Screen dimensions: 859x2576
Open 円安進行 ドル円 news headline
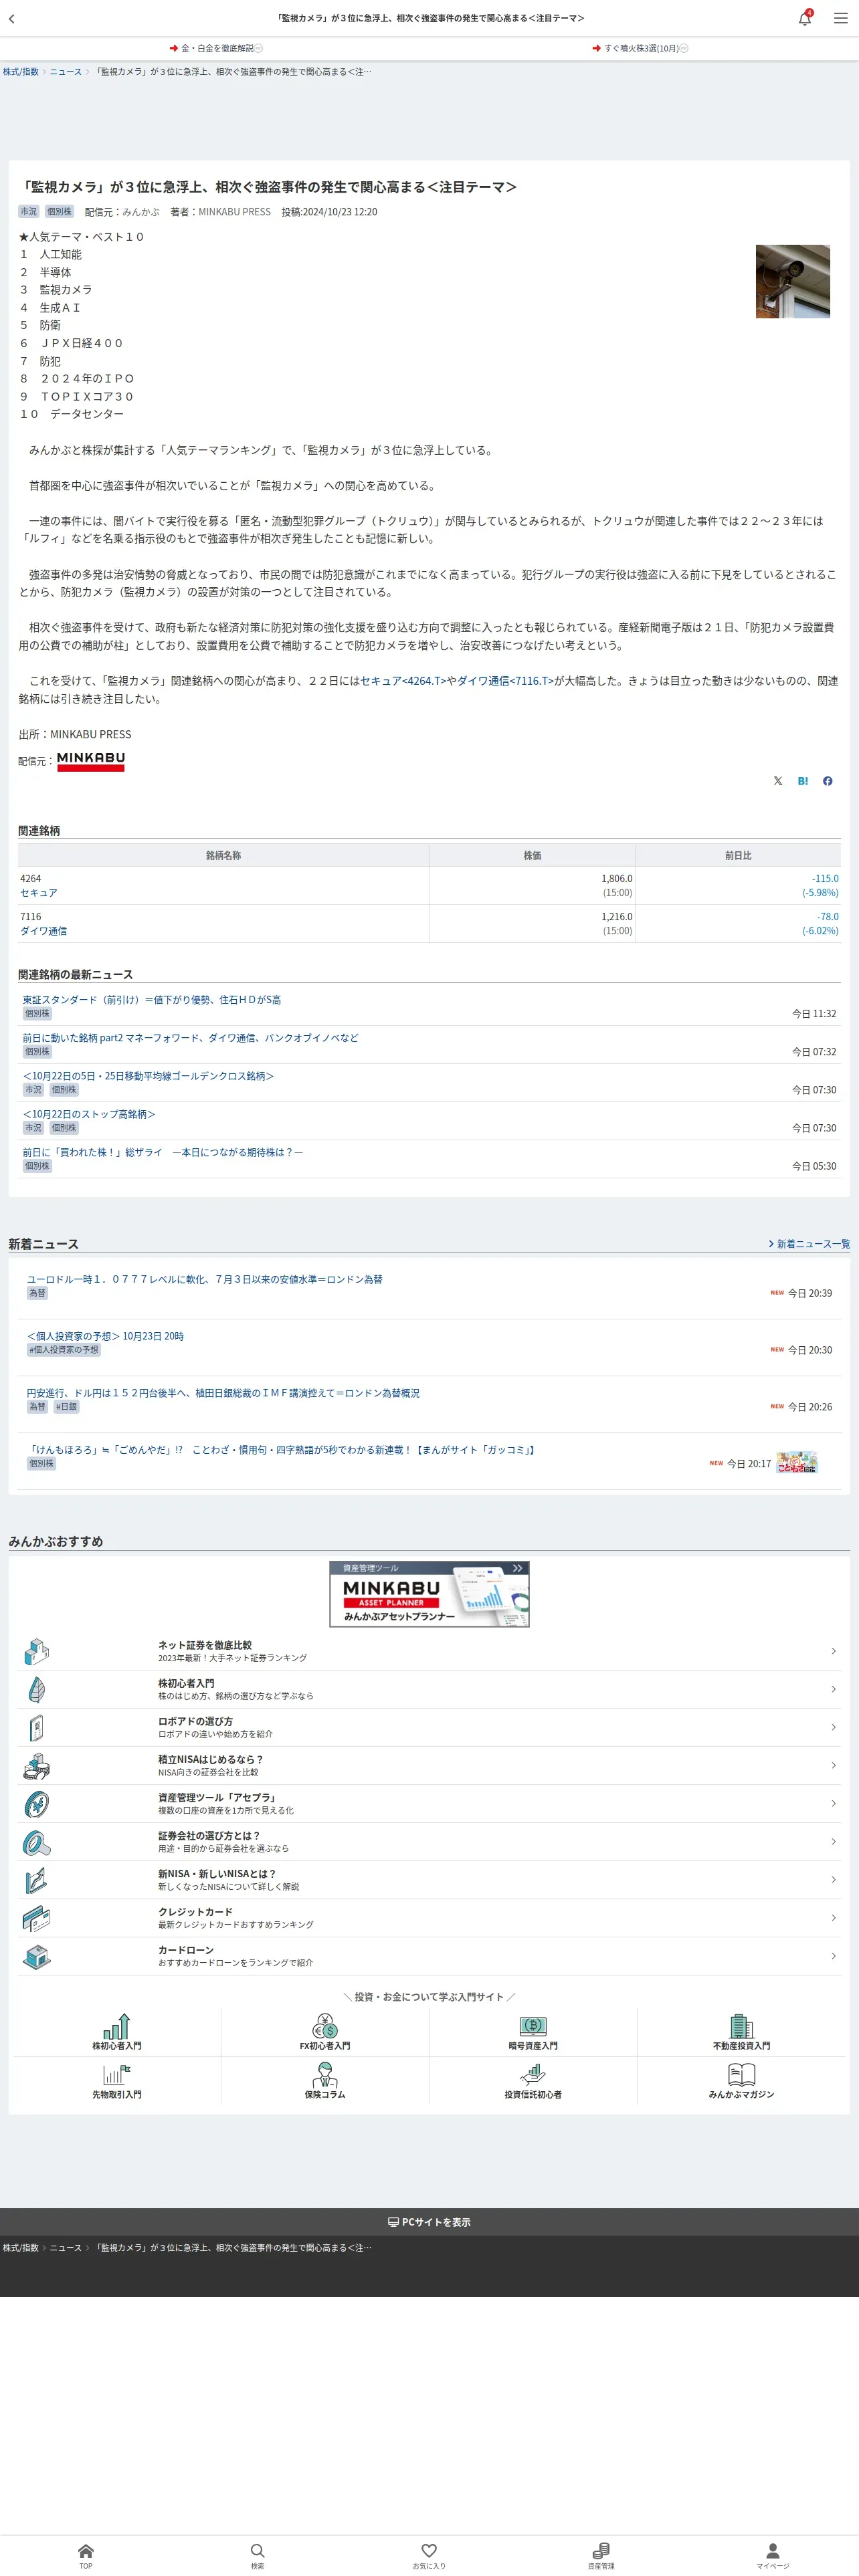tap(223, 1393)
